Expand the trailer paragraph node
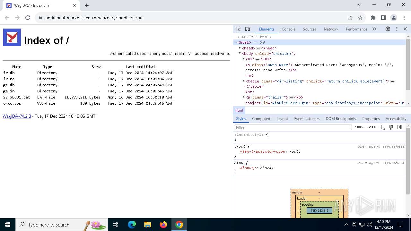Viewport: 411px width, 231px height. (x=243, y=97)
